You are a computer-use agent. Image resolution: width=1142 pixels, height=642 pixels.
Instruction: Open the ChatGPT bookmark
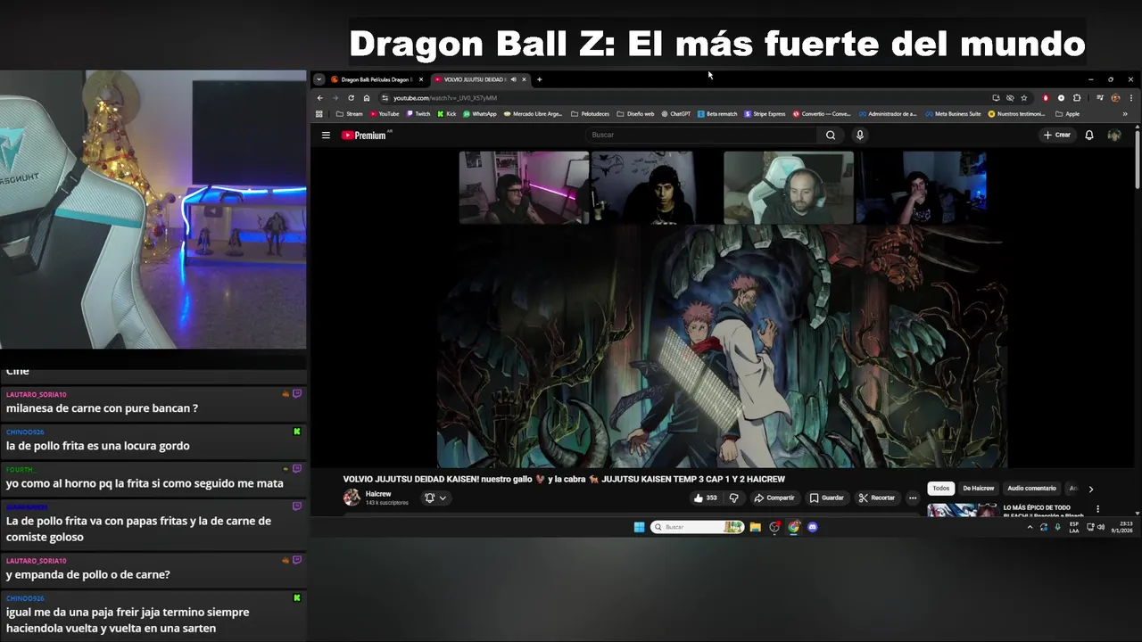click(x=676, y=114)
